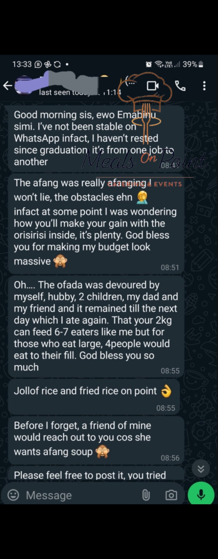Tap the back arrow to leave chat

[x=8, y=86]
